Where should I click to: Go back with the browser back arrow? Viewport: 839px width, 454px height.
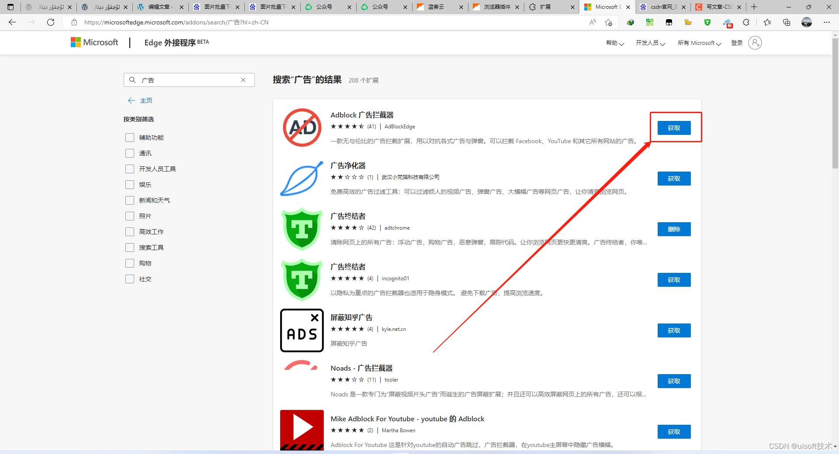coord(12,22)
